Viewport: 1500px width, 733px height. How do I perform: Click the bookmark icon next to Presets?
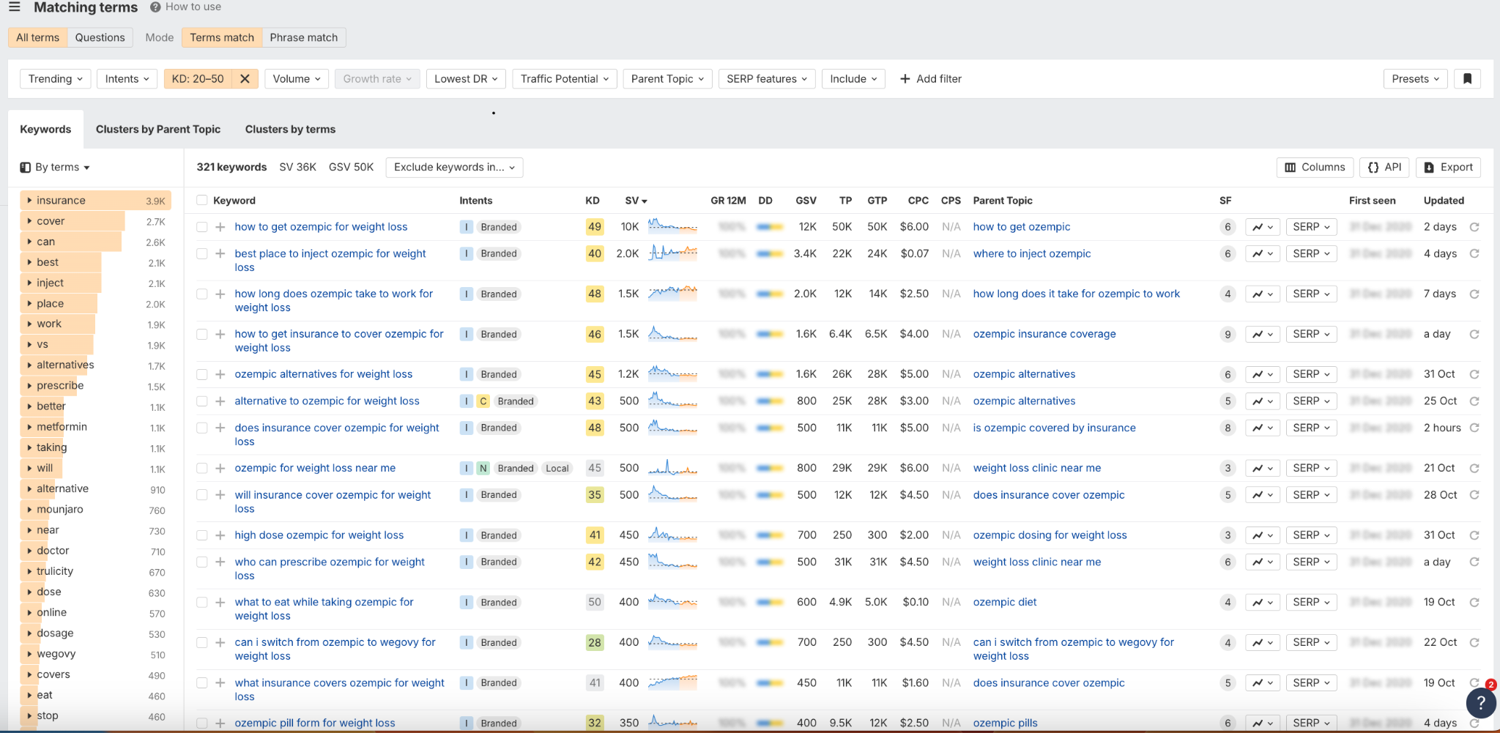pos(1467,78)
